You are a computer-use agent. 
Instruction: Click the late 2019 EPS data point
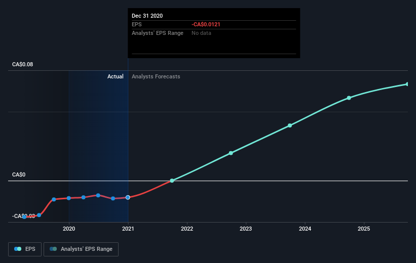click(x=54, y=199)
